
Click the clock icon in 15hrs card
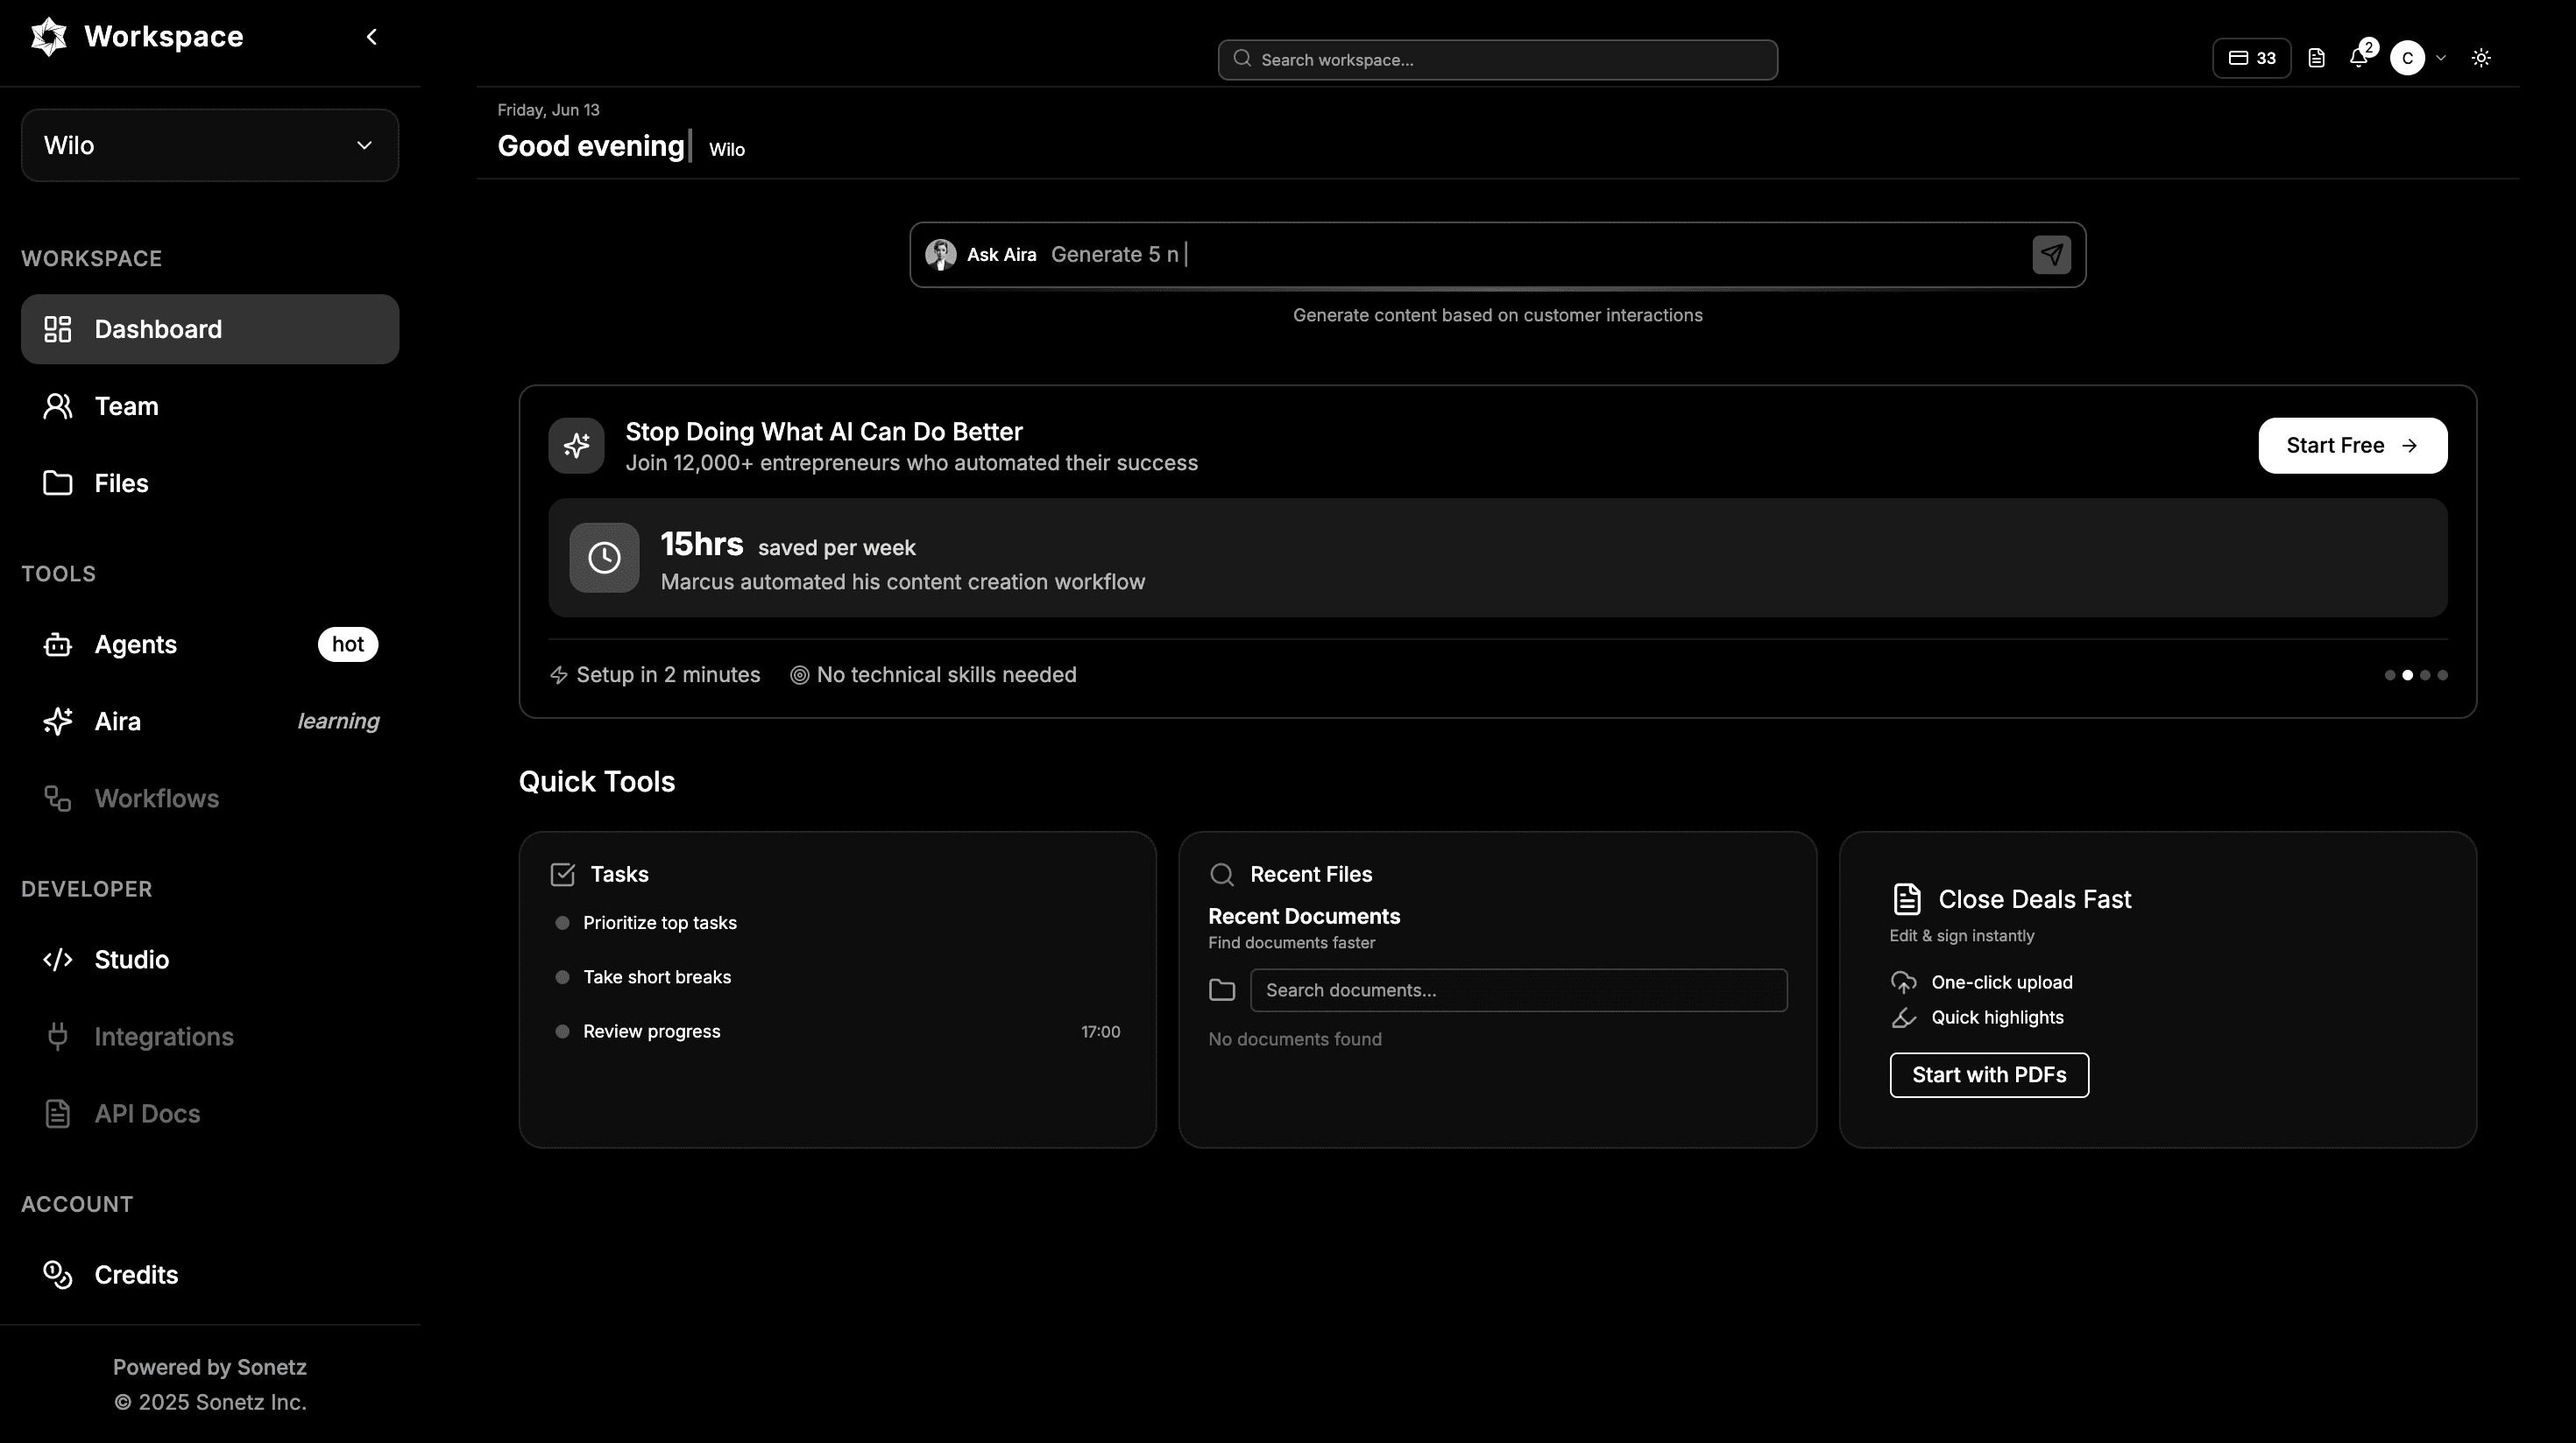pos(604,558)
